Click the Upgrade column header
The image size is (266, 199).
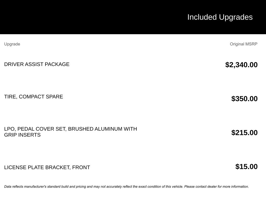12,44
